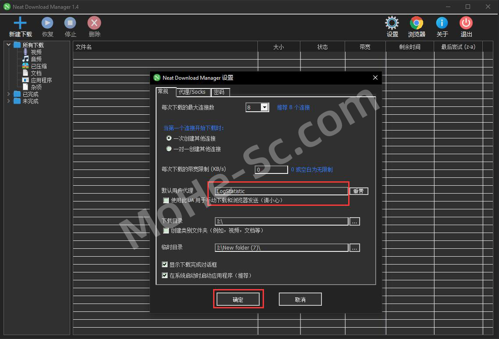Viewport: 499px width, 339px height.
Task: Uncheck 显示下载完成对话框 checkbox
Action: tap(164, 264)
